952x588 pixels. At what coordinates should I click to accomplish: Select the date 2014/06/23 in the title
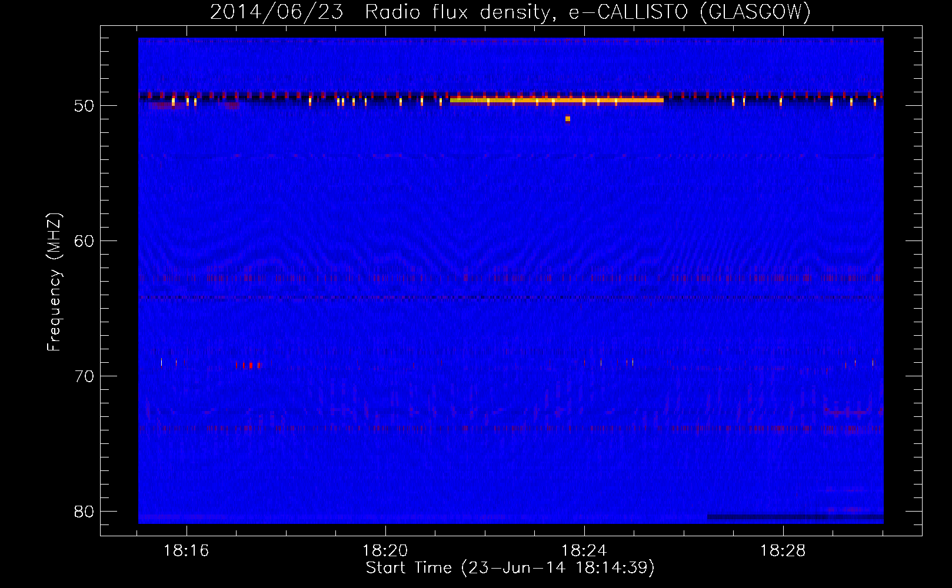pyautogui.click(x=277, y=12)
